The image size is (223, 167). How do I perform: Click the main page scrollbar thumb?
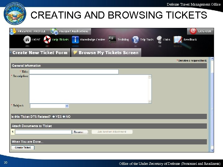pos(212,109)
